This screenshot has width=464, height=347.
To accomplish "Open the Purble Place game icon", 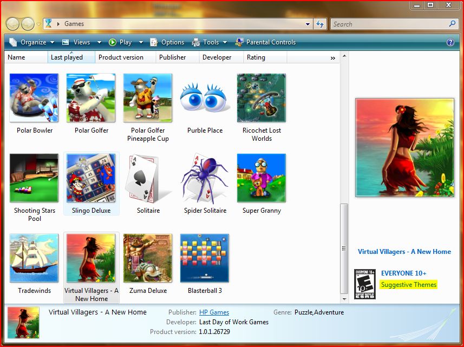I will tap(205, 98).
